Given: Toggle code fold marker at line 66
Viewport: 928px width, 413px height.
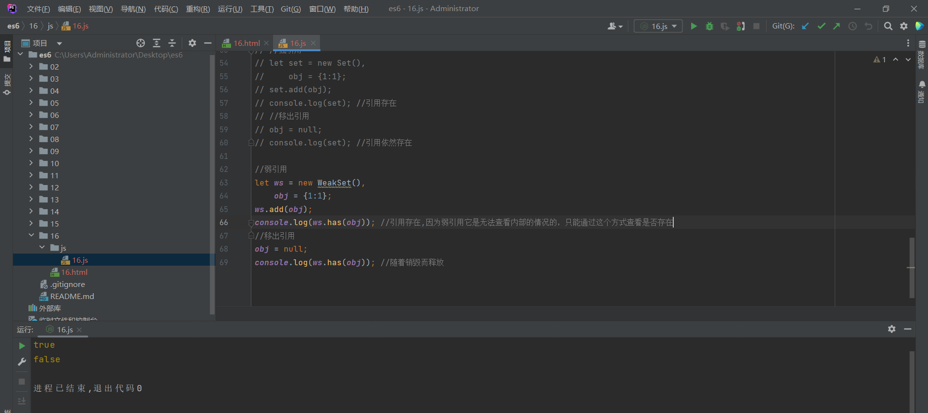Looking at the screenshot, I should tap(251, 223).
